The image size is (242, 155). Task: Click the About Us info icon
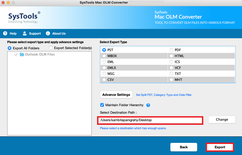[48, 33]
